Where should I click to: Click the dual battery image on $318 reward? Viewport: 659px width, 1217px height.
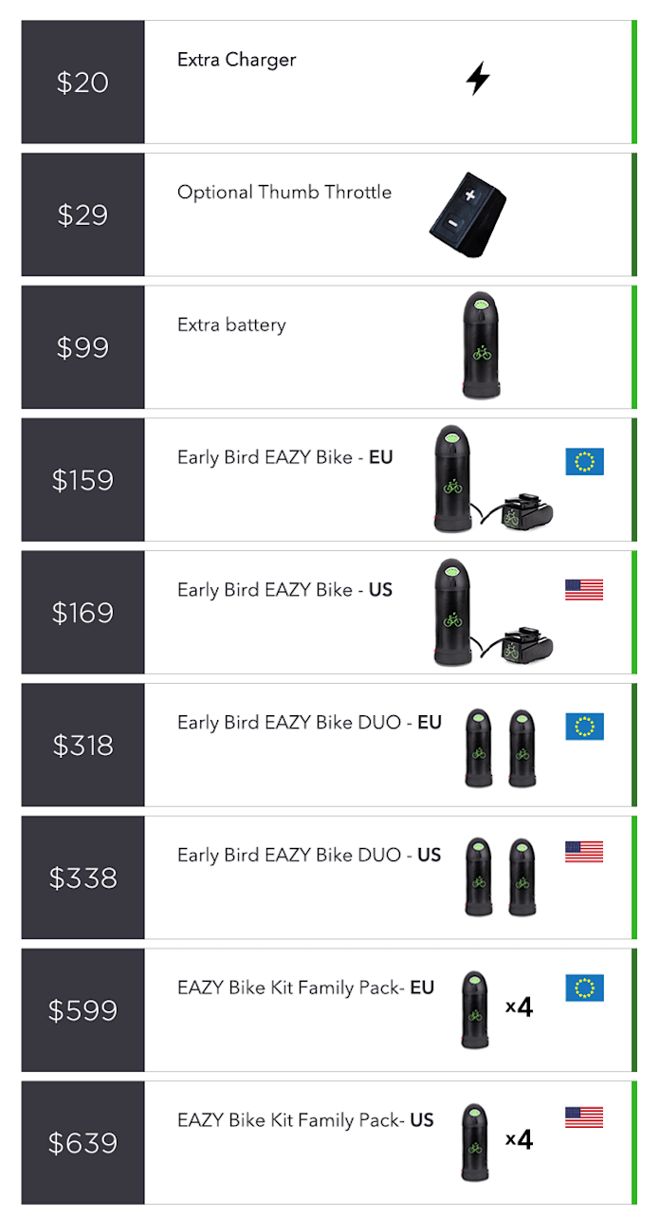[500, 748]
